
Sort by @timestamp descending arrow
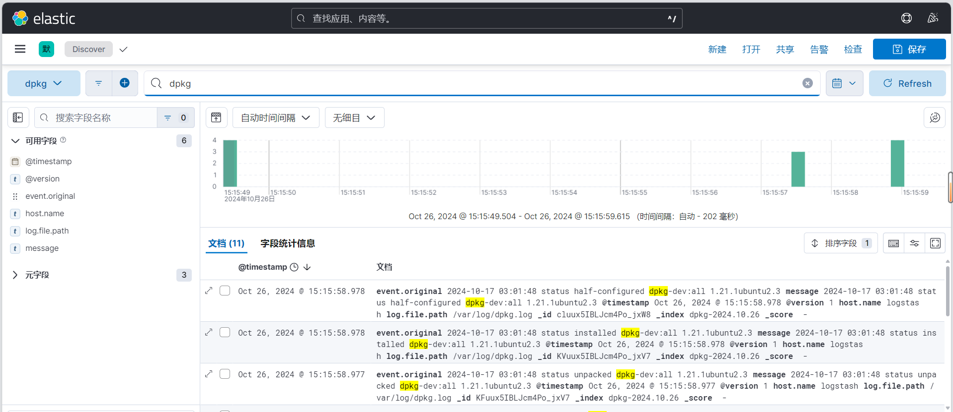[307, 267]
